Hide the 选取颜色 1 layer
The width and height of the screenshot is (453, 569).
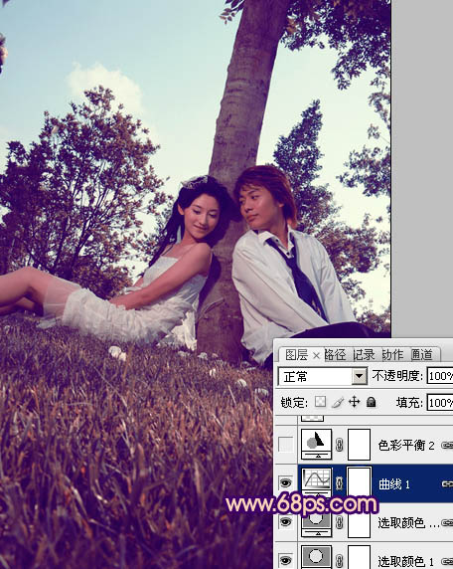tap(286, 560)
